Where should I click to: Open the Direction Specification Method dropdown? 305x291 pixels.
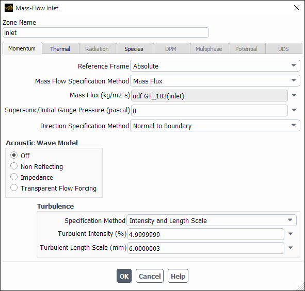(x=215, y=126)
